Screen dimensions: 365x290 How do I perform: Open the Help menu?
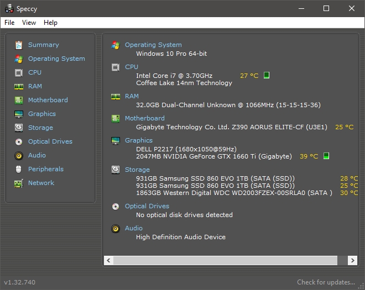50,23
